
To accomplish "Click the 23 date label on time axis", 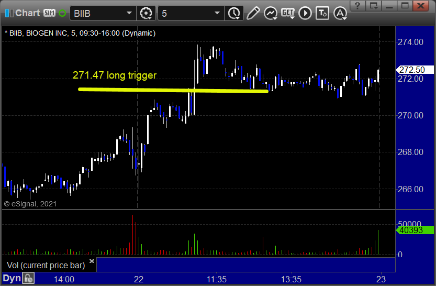I will point(381,279).
